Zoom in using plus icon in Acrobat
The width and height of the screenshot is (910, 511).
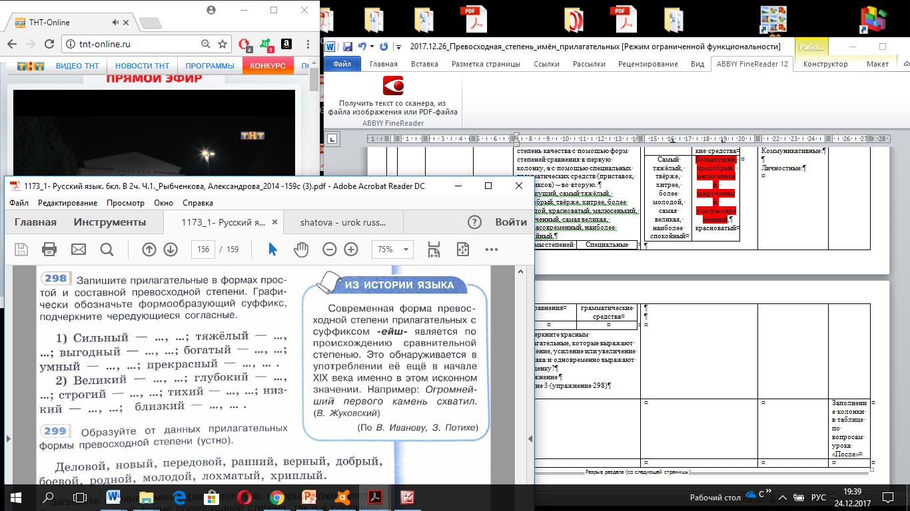pyautogui.click(x=351, y=250)
